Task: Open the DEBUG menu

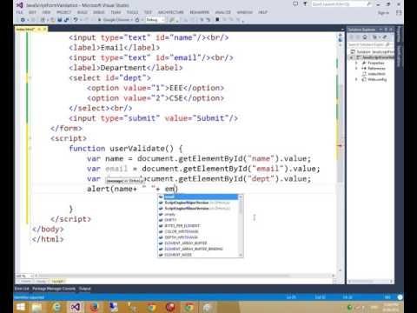Action: point(99,12)
